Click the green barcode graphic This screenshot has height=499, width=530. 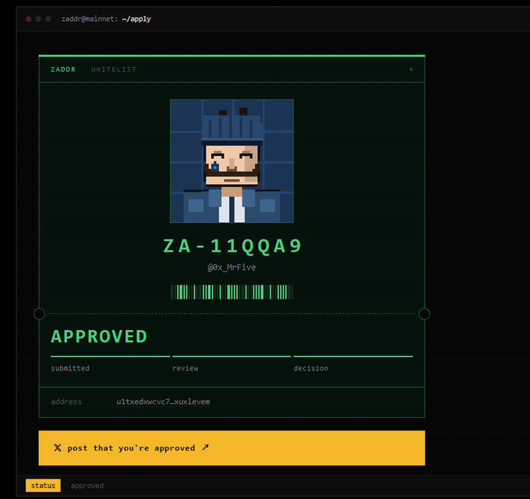tap(231, 292)
